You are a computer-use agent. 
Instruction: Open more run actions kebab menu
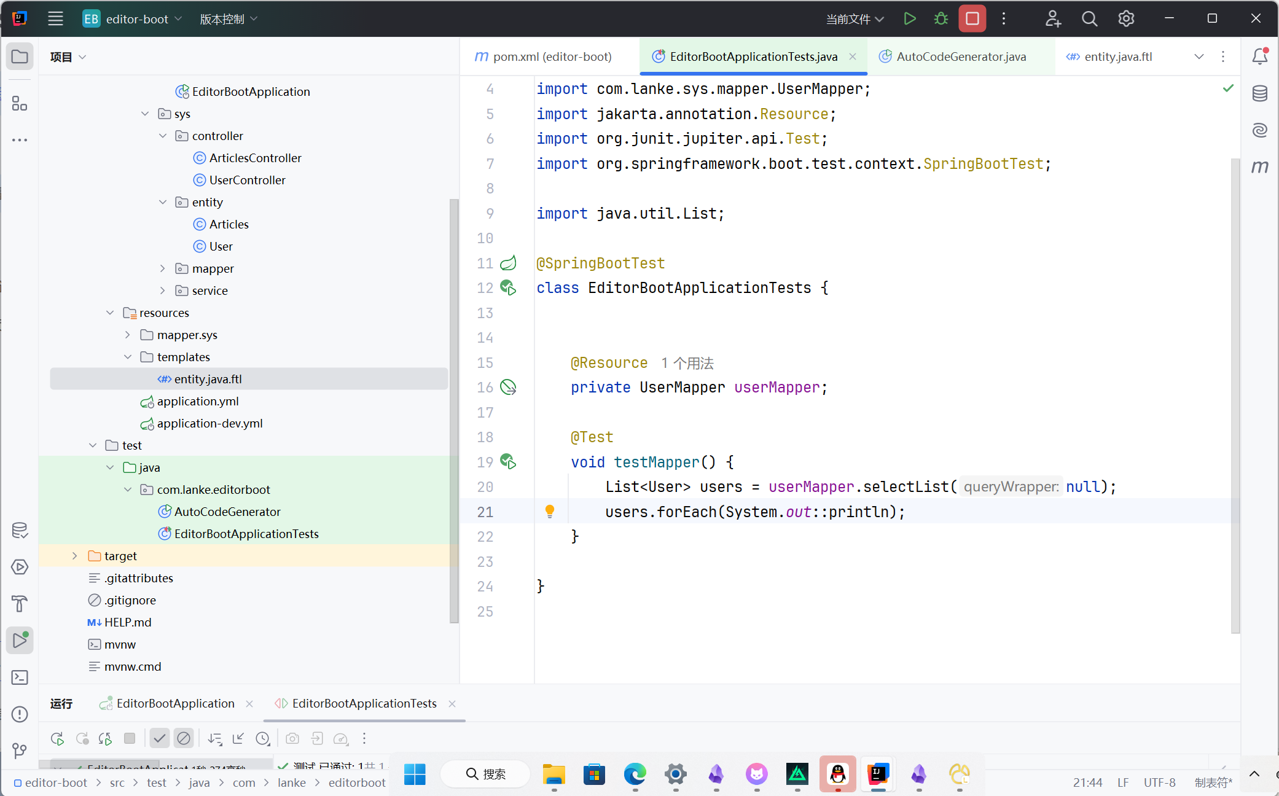pos(1004,19)
